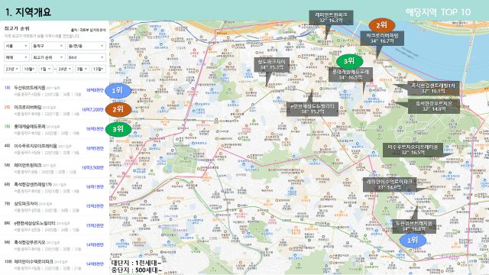Click the e편한세상상도노빌리티 34" 15.2억 map label

click(313, 108)
